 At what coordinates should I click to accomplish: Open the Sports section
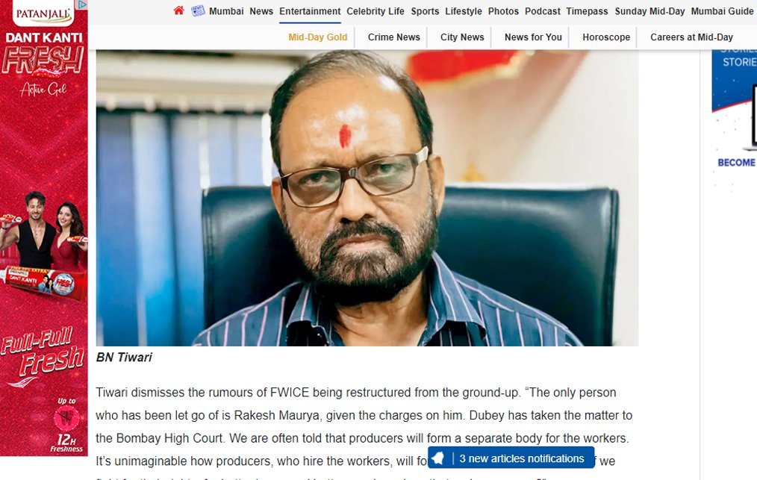tap(425, 11)
